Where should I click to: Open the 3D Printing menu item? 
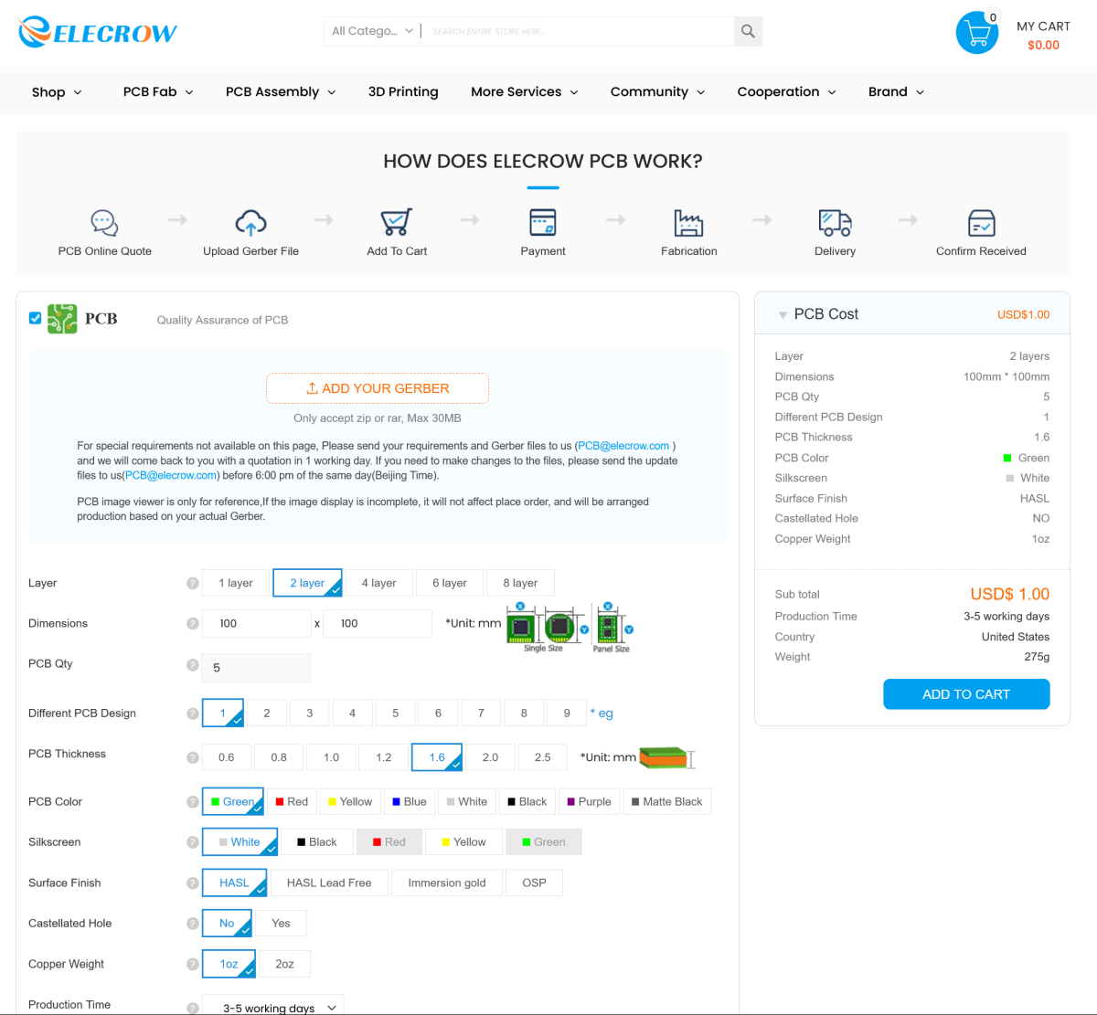click(x=403, y=92)
